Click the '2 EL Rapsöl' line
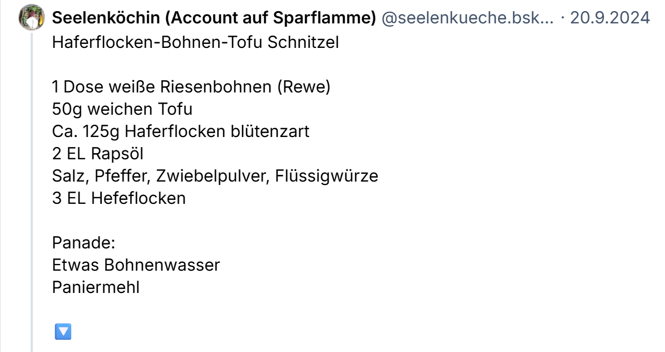This screenshot has width=665, height=352. [x=98, y=154]
